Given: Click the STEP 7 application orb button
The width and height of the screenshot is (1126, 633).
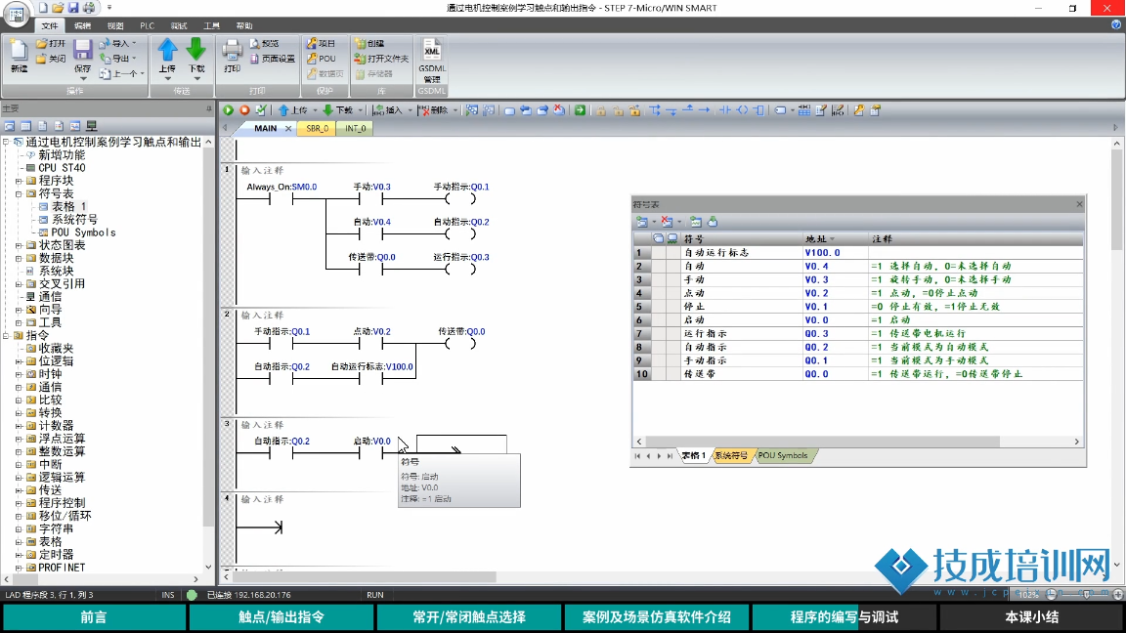Looking at the screenshot, I should 16,14.
